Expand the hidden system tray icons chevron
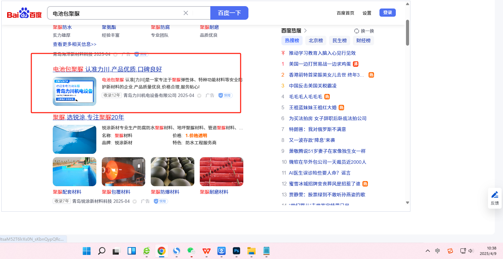The width and height of the screenshot is (503, 259). [428, 251]
